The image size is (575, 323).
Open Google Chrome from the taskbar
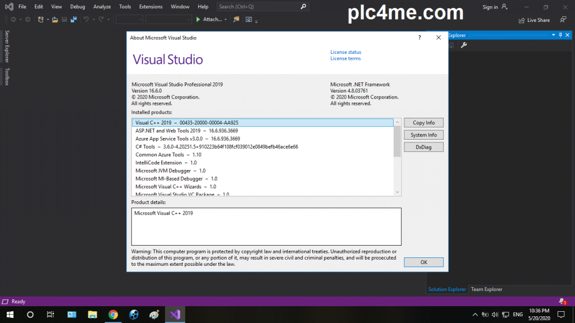coord(113,315)
